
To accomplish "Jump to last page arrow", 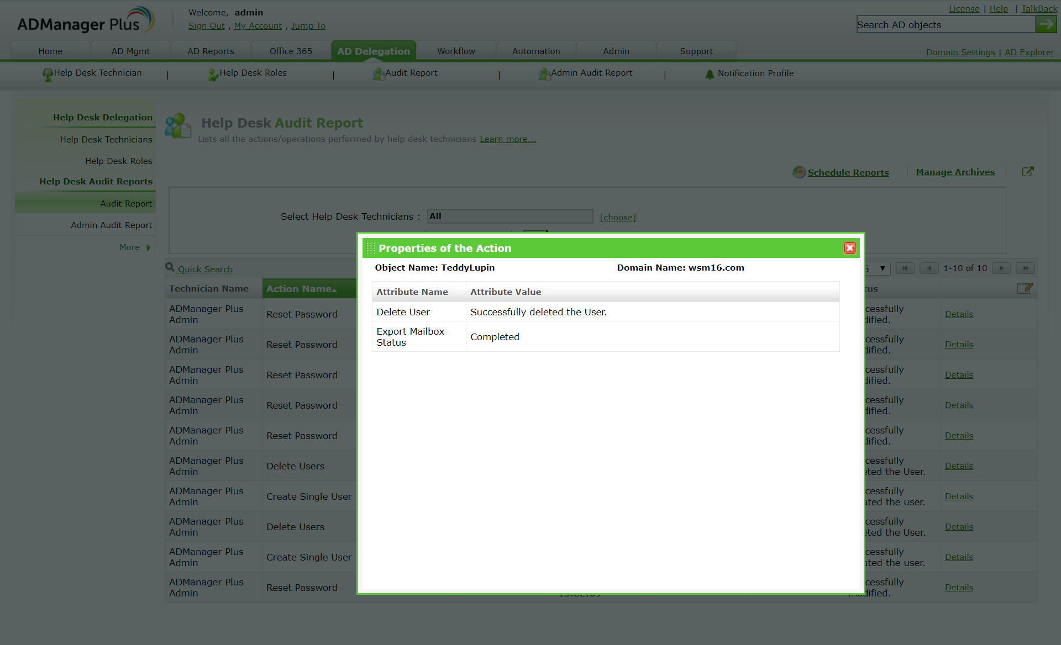I will tap(1025, 268).
